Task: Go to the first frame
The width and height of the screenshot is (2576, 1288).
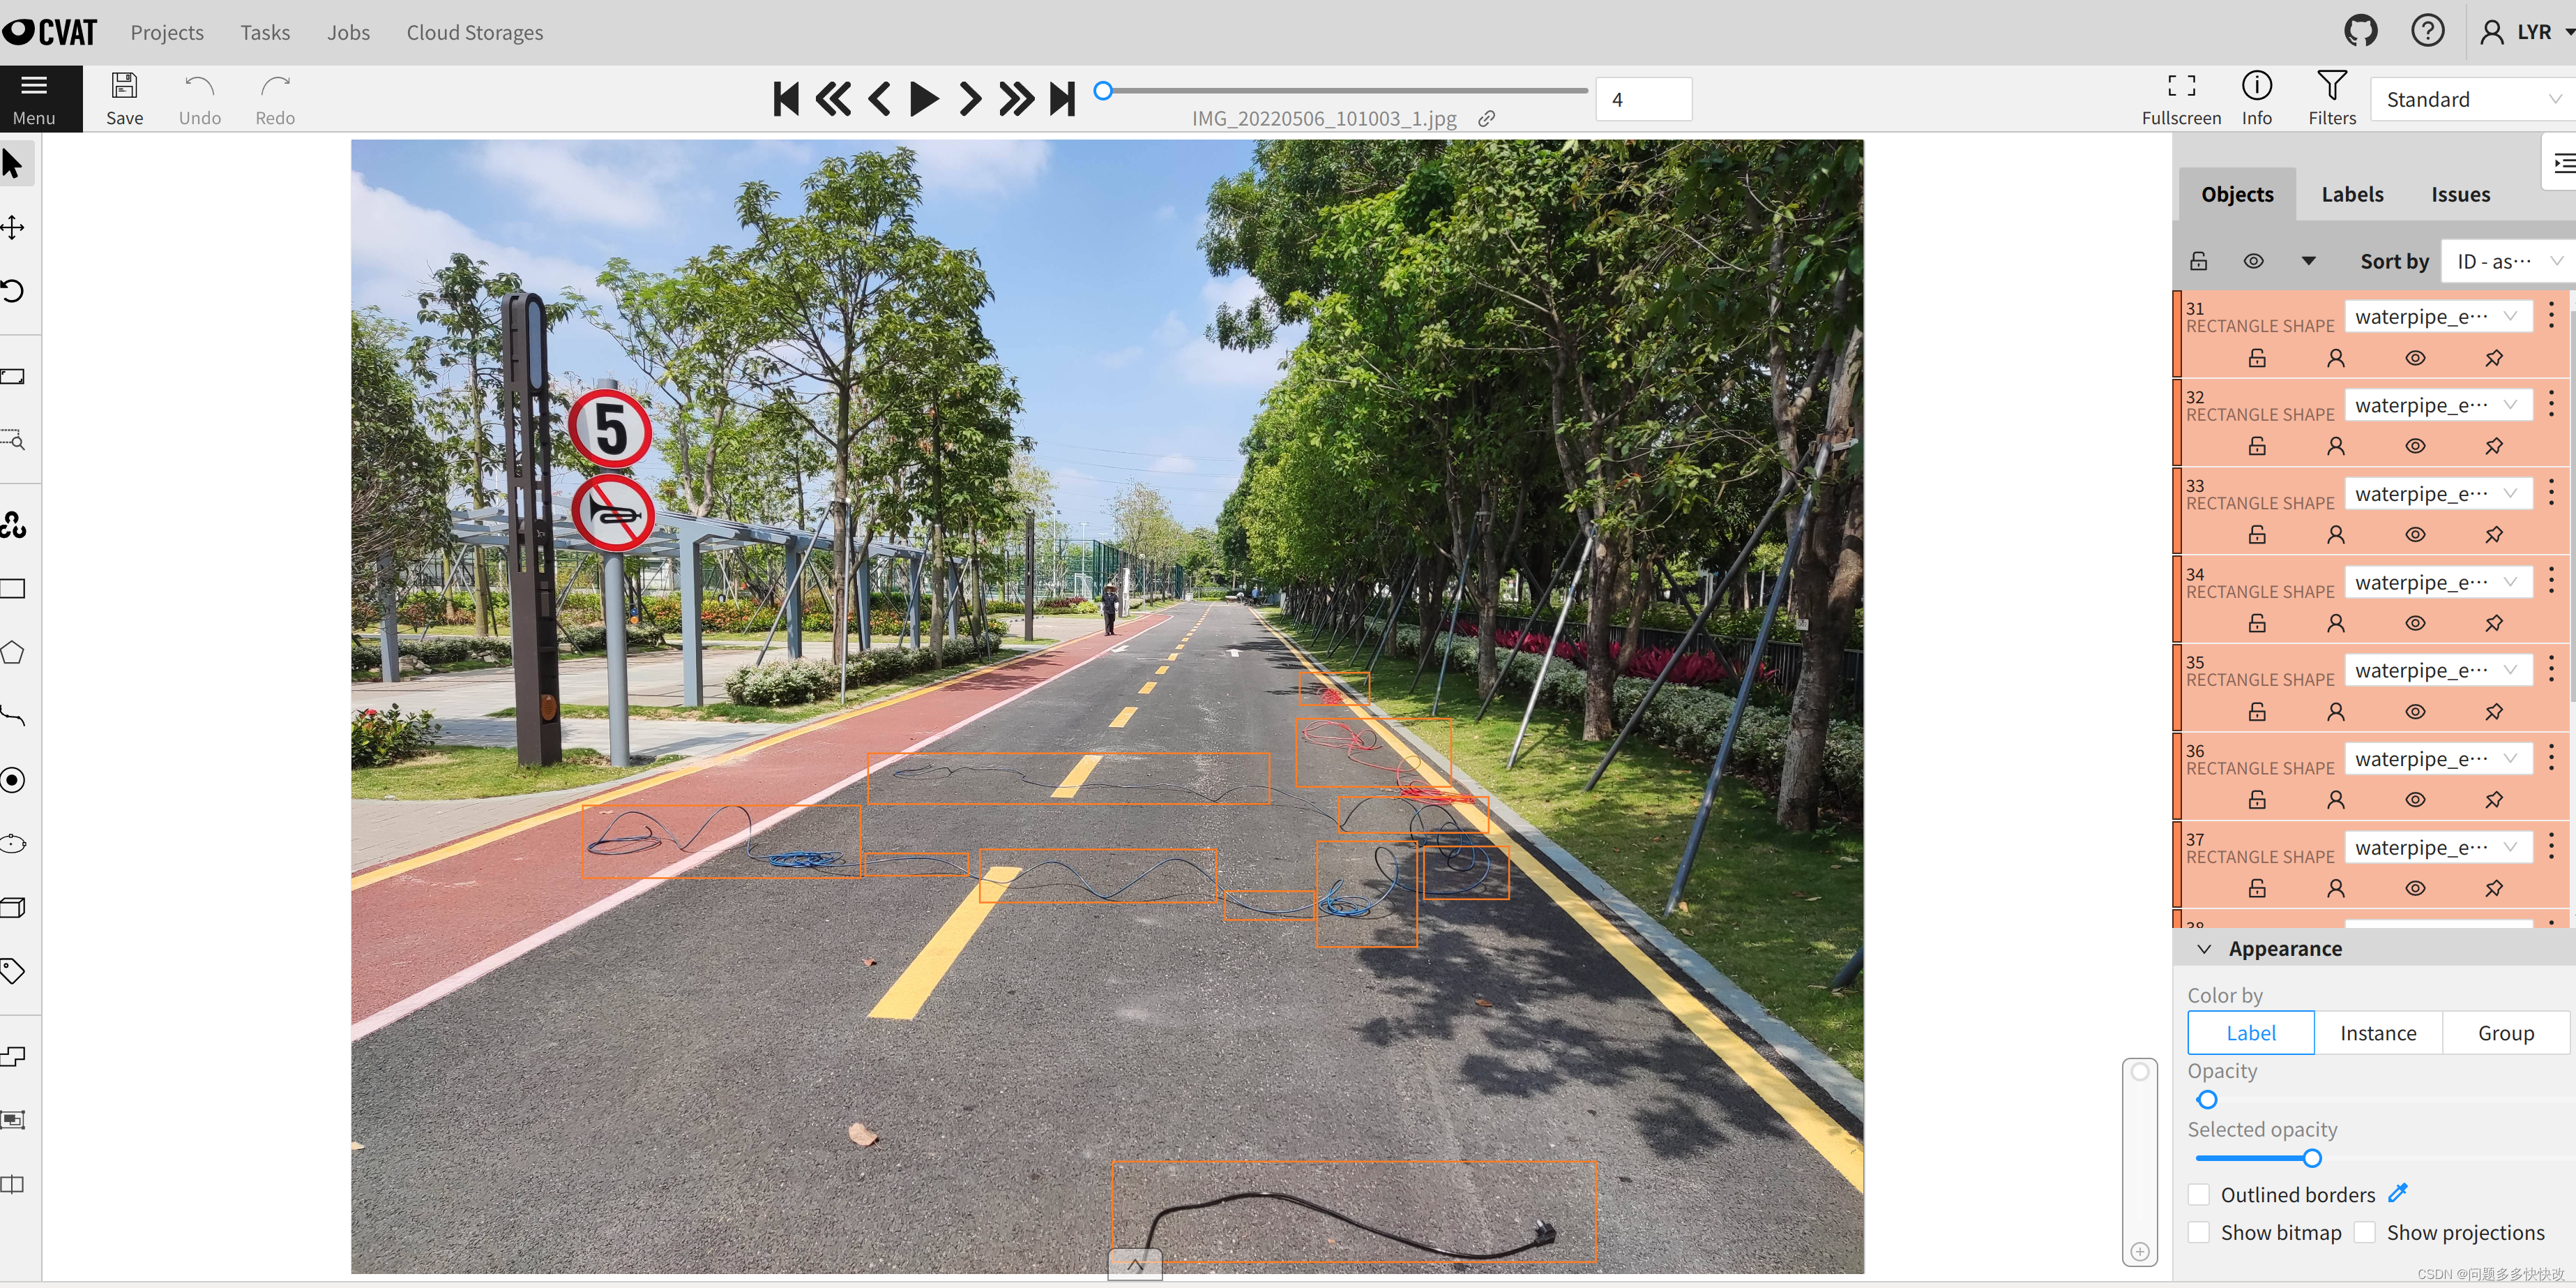Action: coord(786,99)
